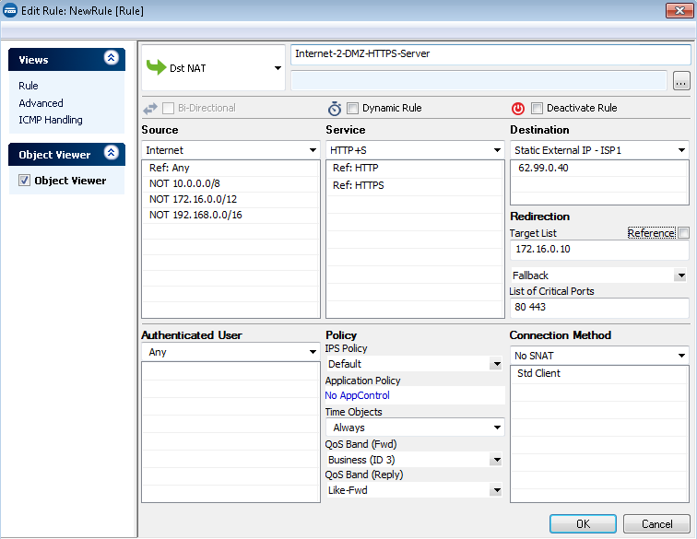The width and height of the screenshot is (697, 539).
Task: Click the red Deactivate Rule power icon
Action: point(518,108)
